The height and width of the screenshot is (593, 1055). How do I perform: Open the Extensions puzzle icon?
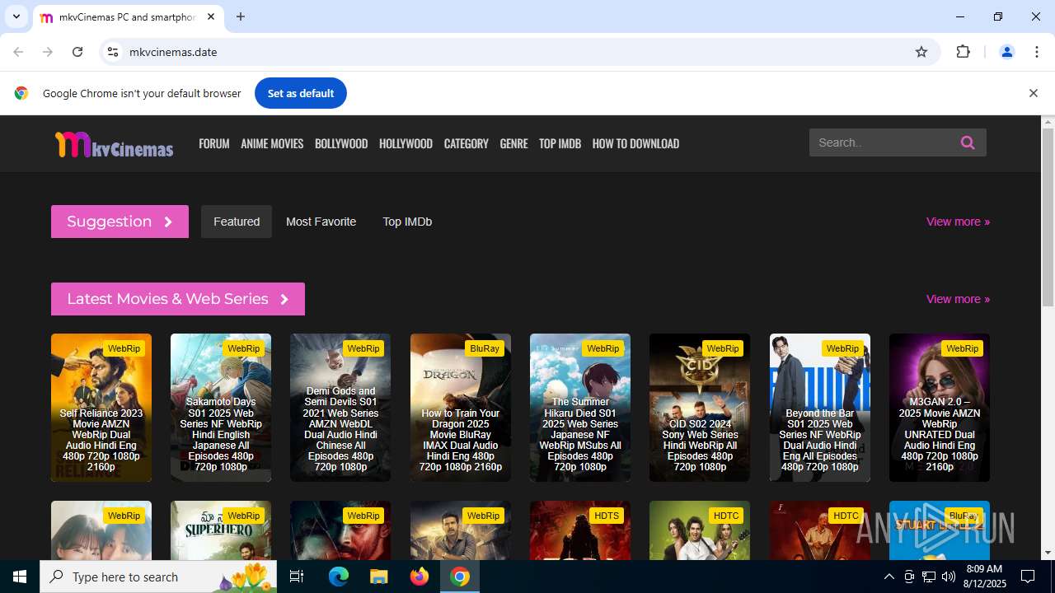pyautogui.click(x=963, y=52)
